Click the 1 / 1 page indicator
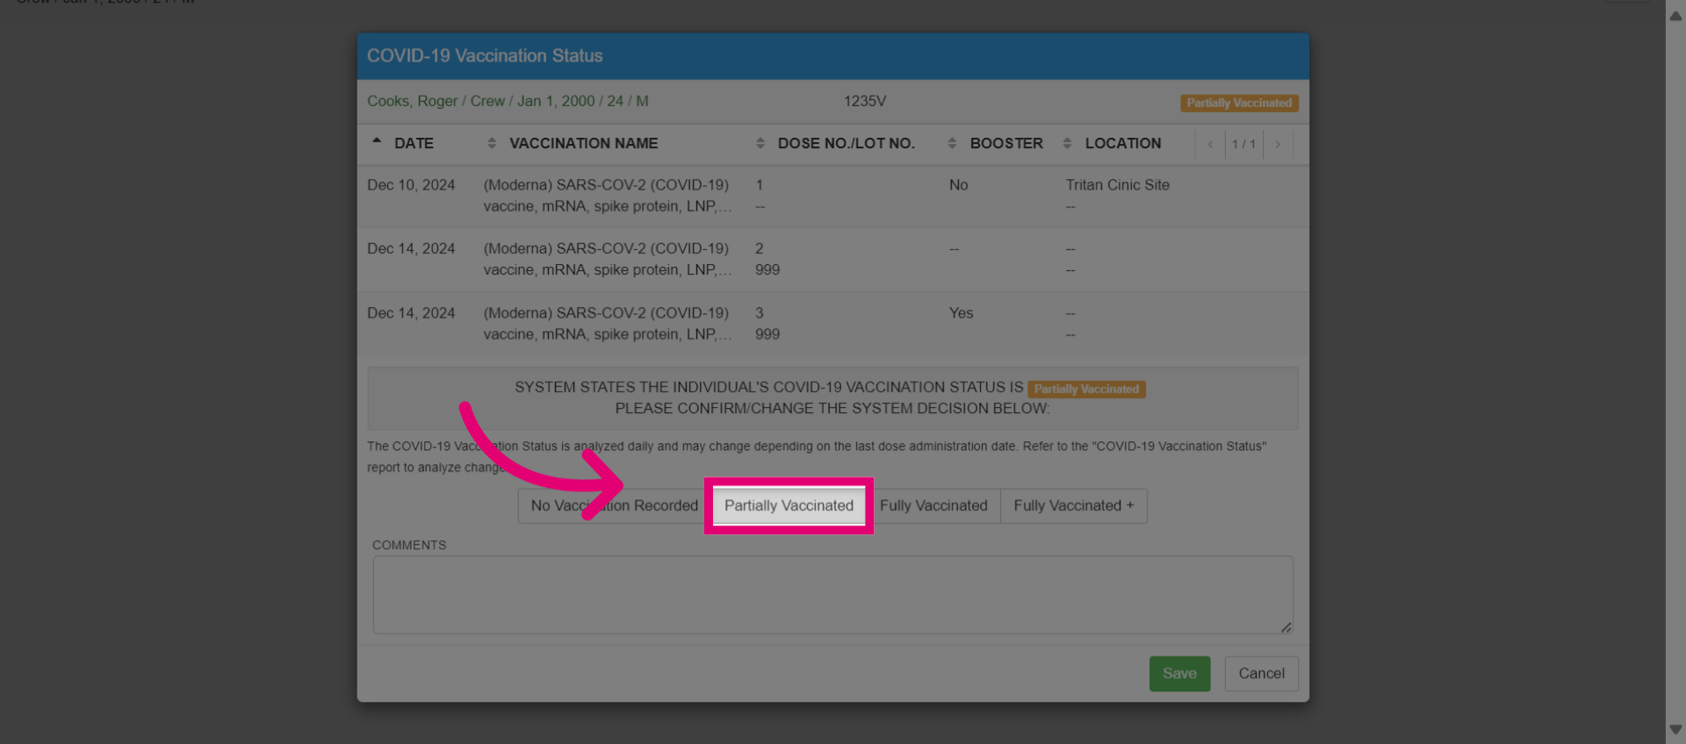Image resolution: width=1686 pixels, height=744 pixels. (x=1243, y=144)
